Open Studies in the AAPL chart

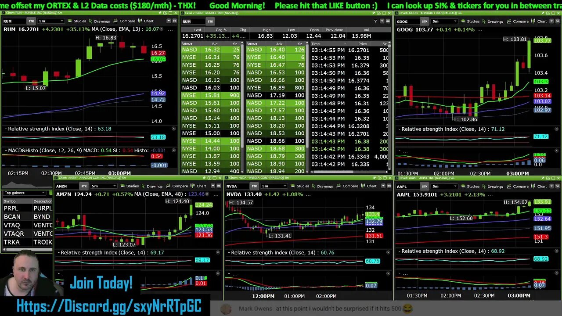tap(470, 186)
